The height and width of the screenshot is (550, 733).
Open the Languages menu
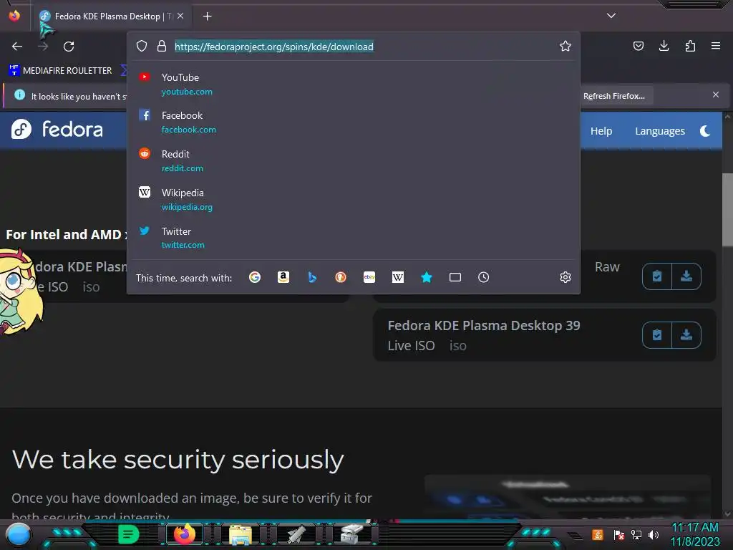659,131
